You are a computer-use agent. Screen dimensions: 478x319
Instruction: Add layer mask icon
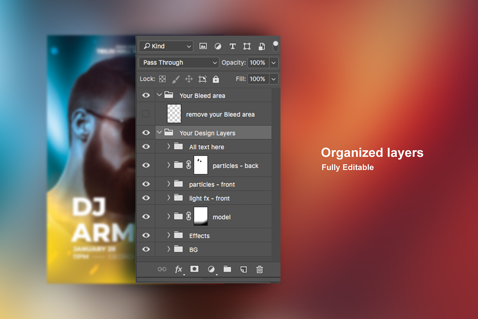[194, 269]
